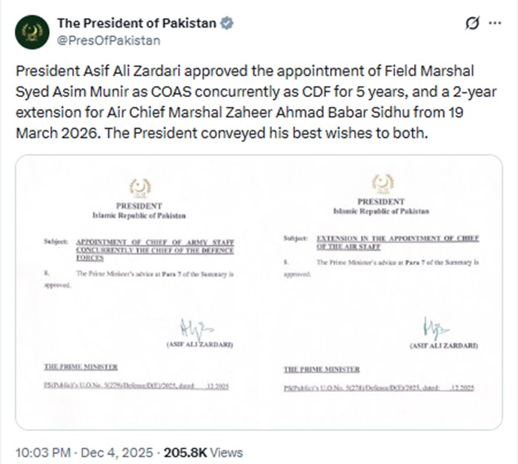
Task: Open the three-dot more options menu
Action: [x=493, y=24]
